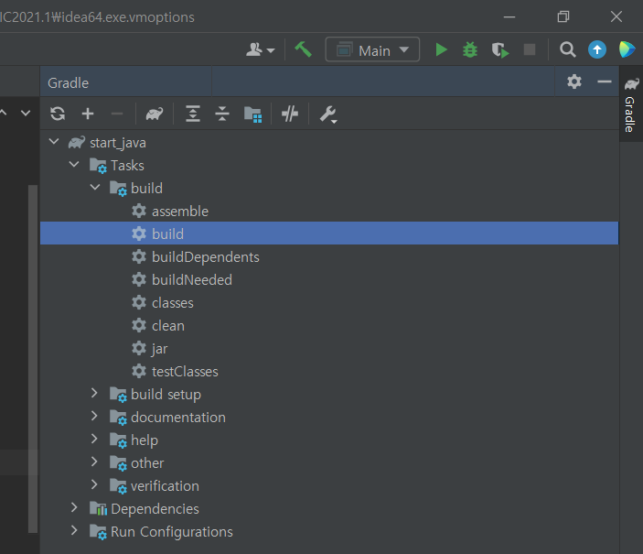The width and height of the screenshot is (643, 554).
Task: Select the buildNeeded task
Action: (x=192, y=280)
